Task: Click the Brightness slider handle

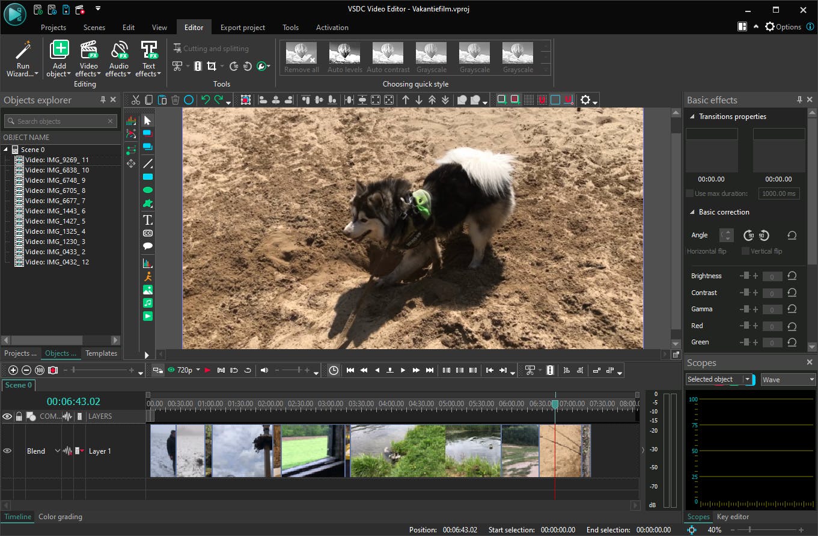Action: [746, 276]
